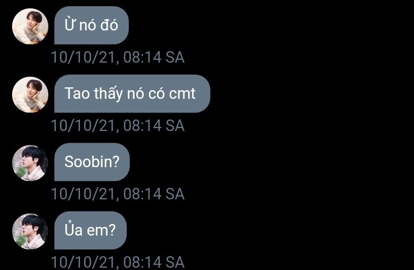
Task: Click "SA" in timestamp under "Soobin?"
Action: [175, 194]
